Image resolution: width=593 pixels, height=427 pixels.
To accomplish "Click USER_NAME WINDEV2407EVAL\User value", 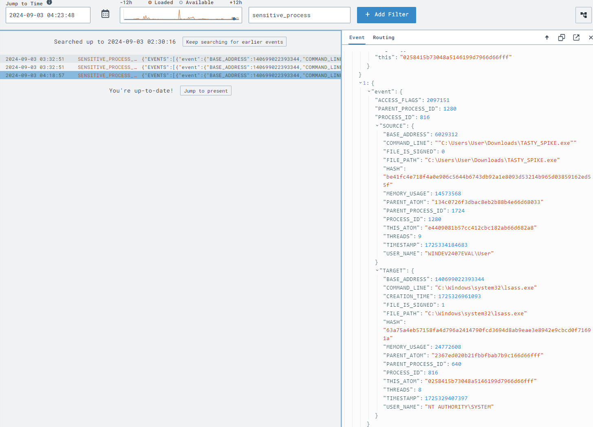I will click(459, 254).
